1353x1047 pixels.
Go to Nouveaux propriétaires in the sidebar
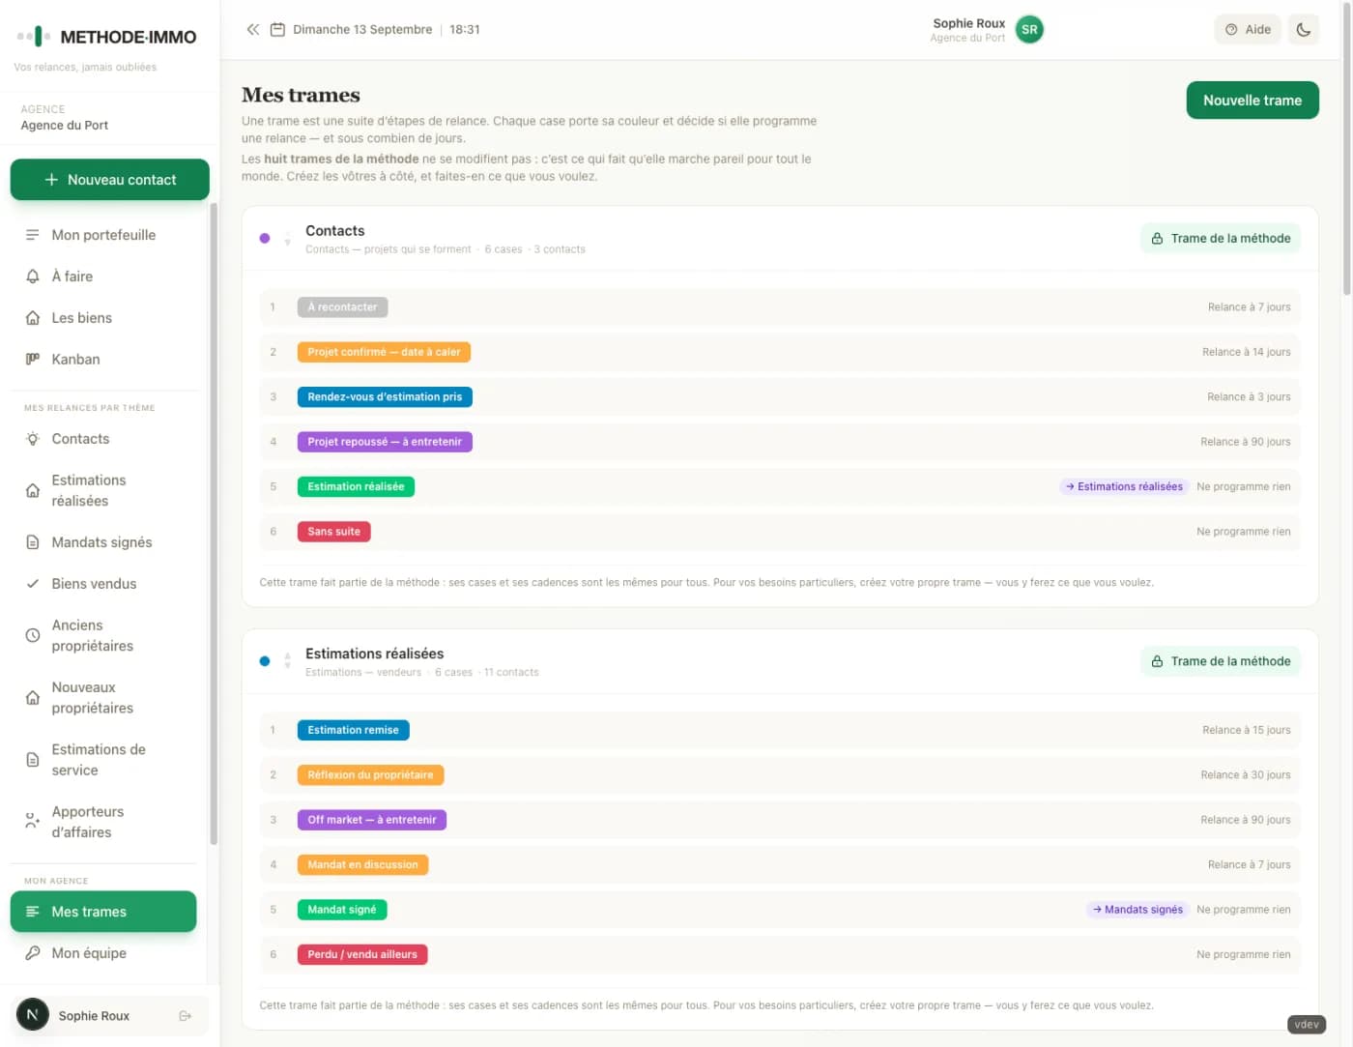(x=103, y=697)
